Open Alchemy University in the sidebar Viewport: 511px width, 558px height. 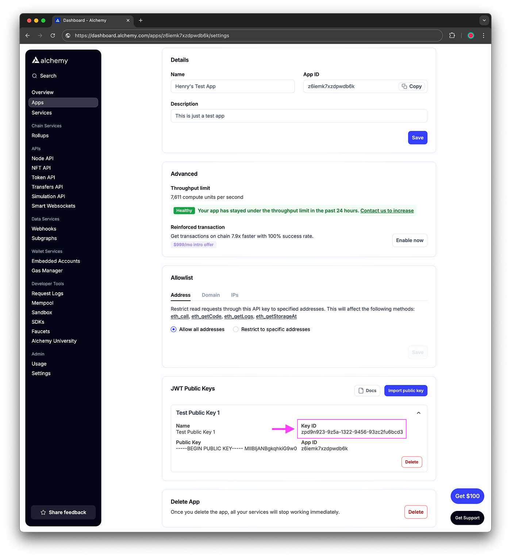tap(54, 341)
